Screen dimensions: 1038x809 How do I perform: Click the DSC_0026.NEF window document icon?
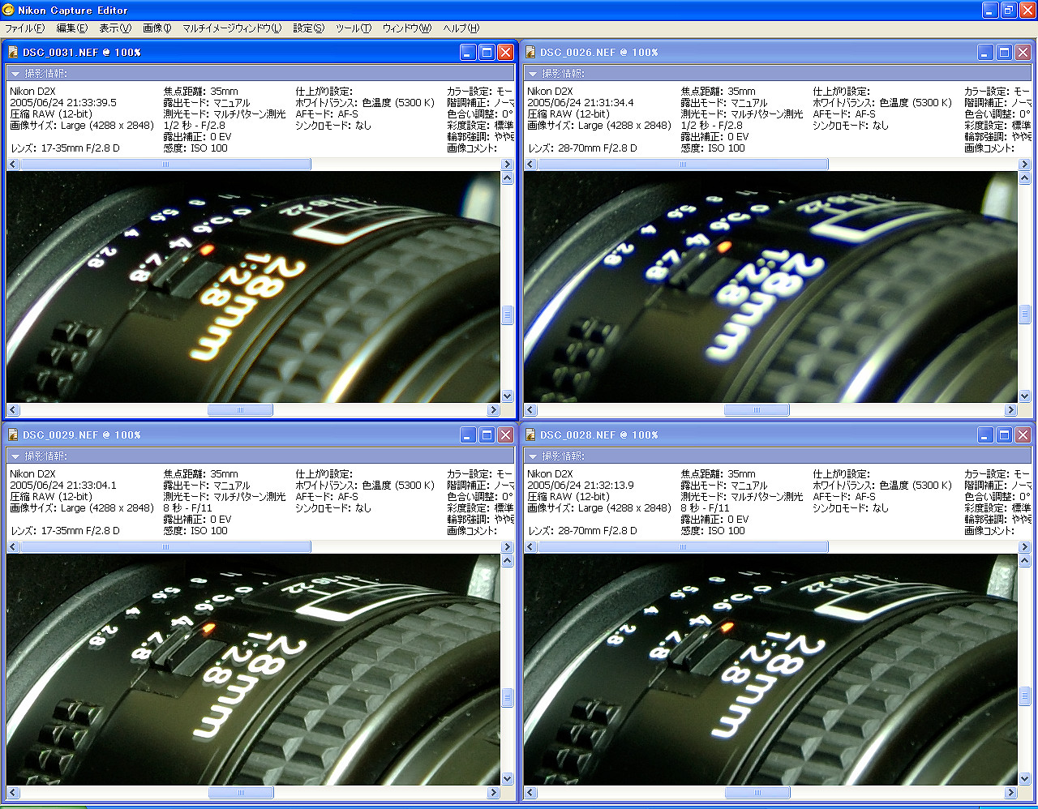tap(530, 52)
